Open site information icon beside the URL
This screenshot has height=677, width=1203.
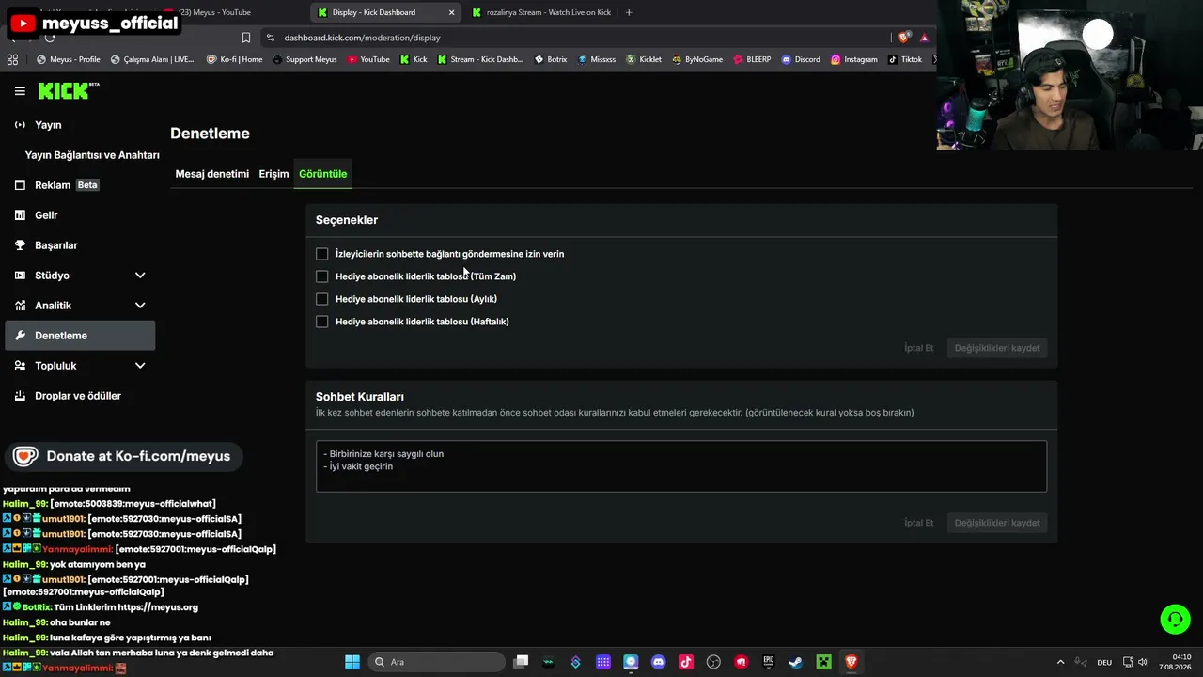coord(271,38)
